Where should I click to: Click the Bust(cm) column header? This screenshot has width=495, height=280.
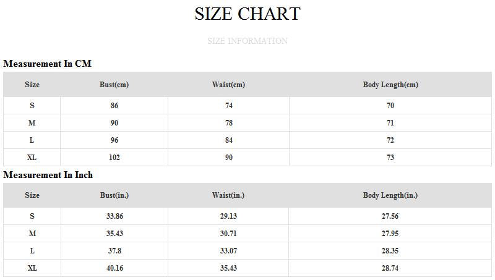click(114, 85)
